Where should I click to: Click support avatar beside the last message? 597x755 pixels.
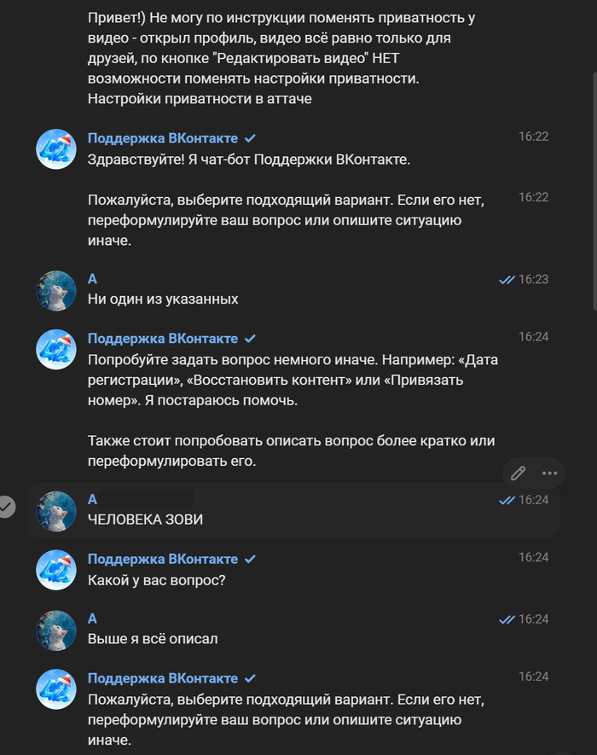tap(56, 690)
